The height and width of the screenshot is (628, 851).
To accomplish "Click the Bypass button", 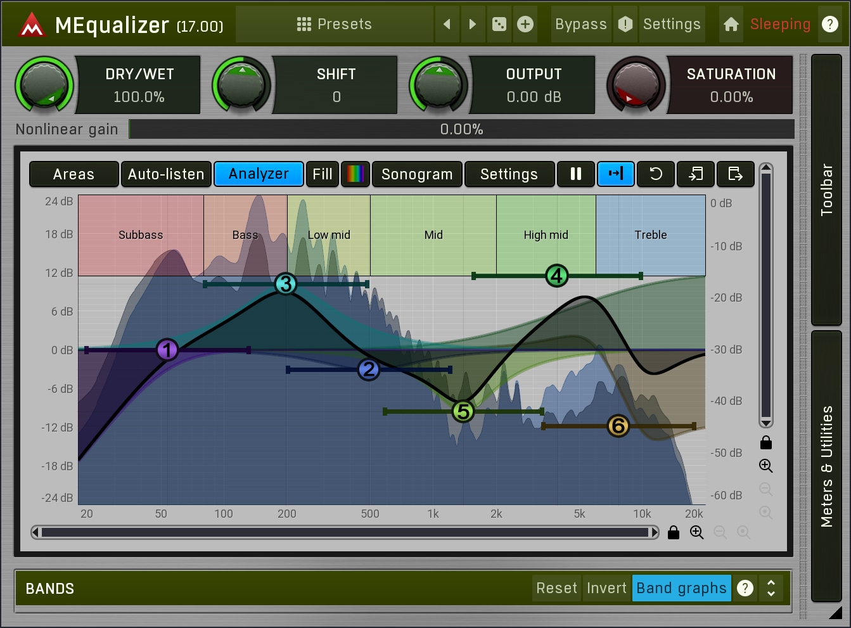I will click(580, 24).
